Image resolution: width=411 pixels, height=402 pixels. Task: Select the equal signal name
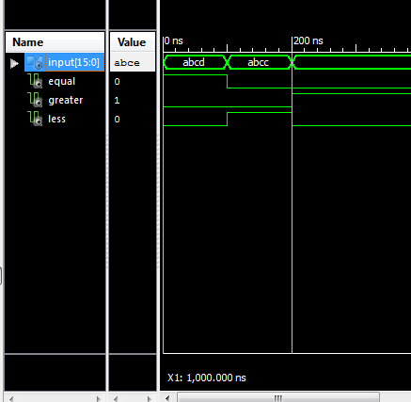(62, 81)
